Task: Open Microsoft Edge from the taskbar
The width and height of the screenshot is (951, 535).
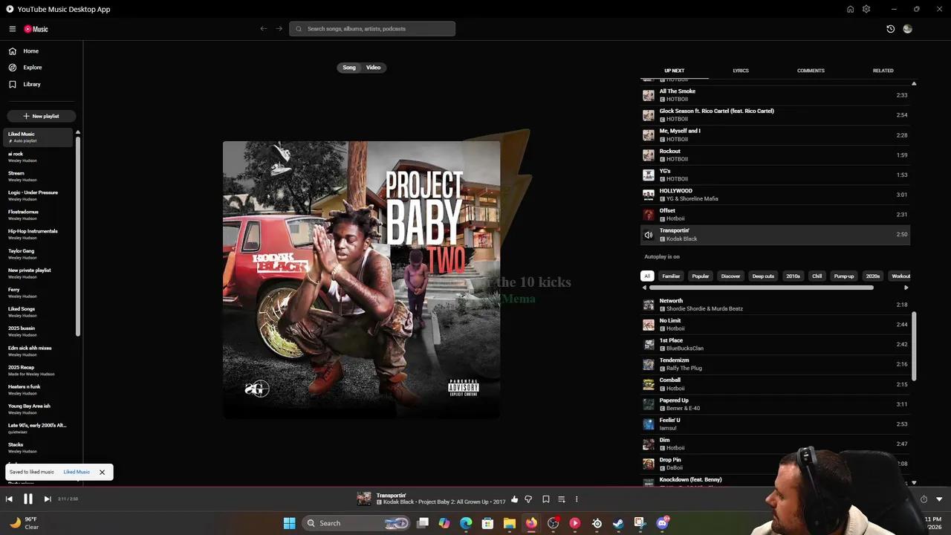Action: pos(466,523)
